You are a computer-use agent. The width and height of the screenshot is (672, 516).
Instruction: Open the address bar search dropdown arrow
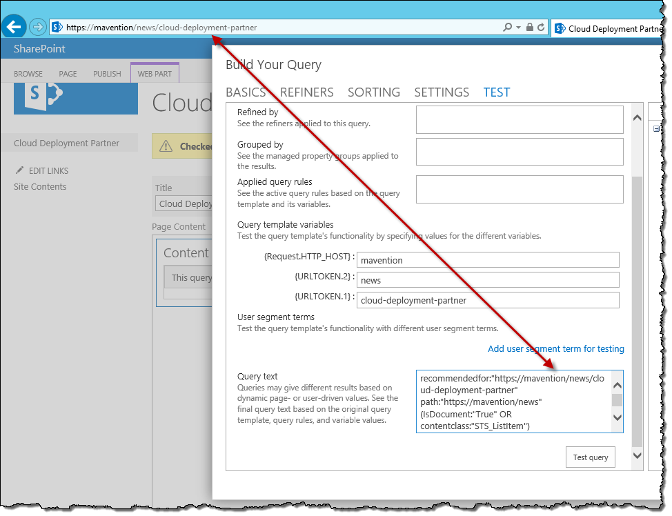point(519,28)
